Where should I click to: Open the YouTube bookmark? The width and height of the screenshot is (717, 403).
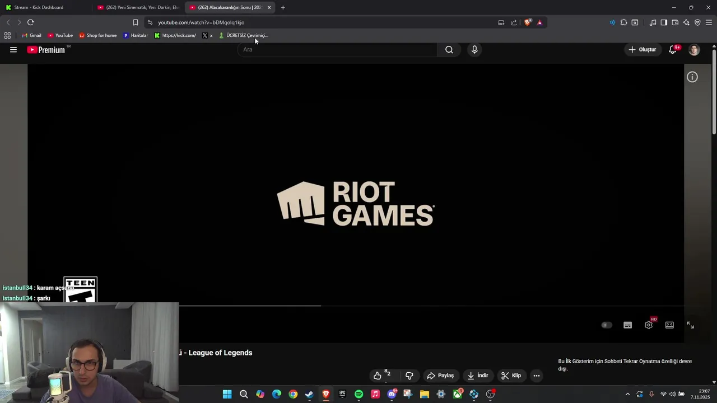[60, 35]
